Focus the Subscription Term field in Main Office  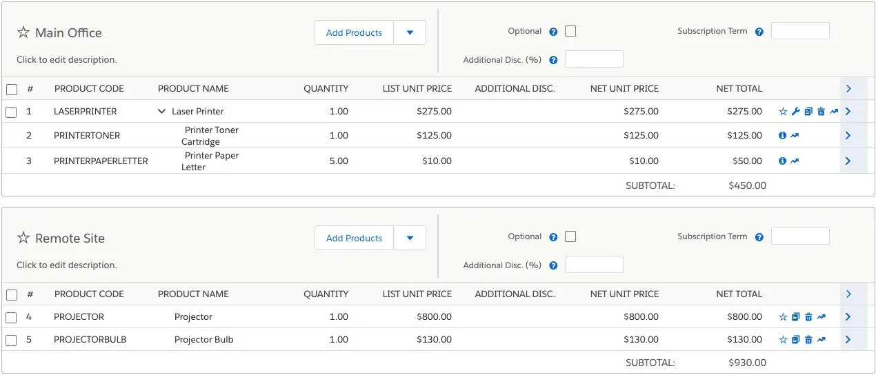(x=800, y=31)
